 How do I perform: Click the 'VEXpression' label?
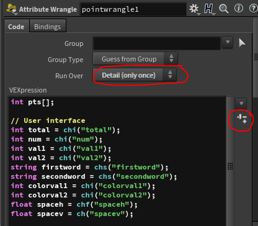point(28,90)
